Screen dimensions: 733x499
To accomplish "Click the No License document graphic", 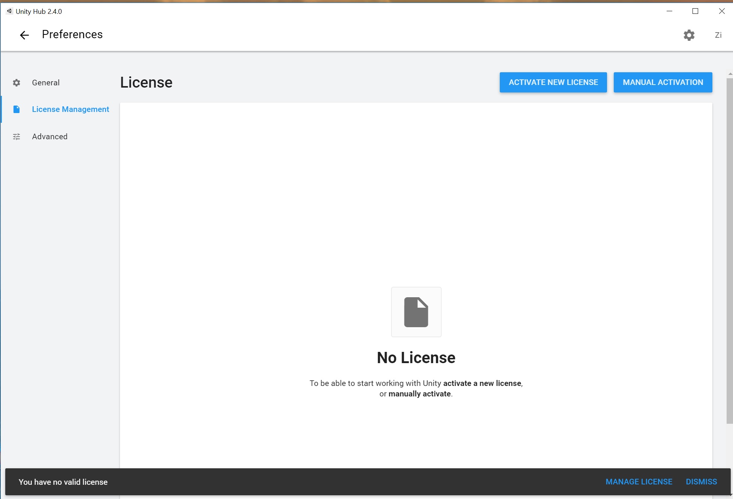I will click(416, 312).
